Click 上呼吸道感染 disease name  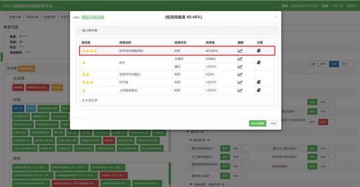pos(128,90)
